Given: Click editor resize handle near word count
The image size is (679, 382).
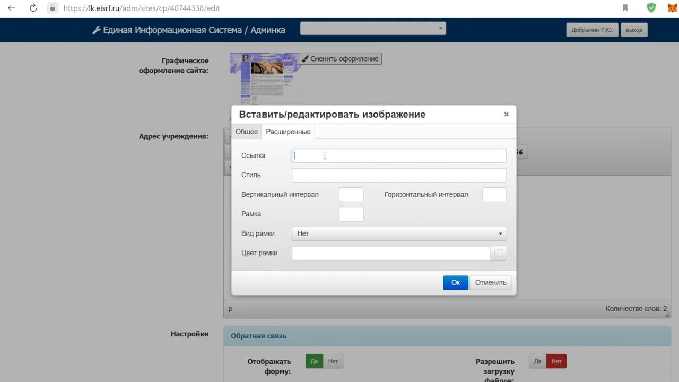Looking at the screenshot, I should tap(667, 314).
